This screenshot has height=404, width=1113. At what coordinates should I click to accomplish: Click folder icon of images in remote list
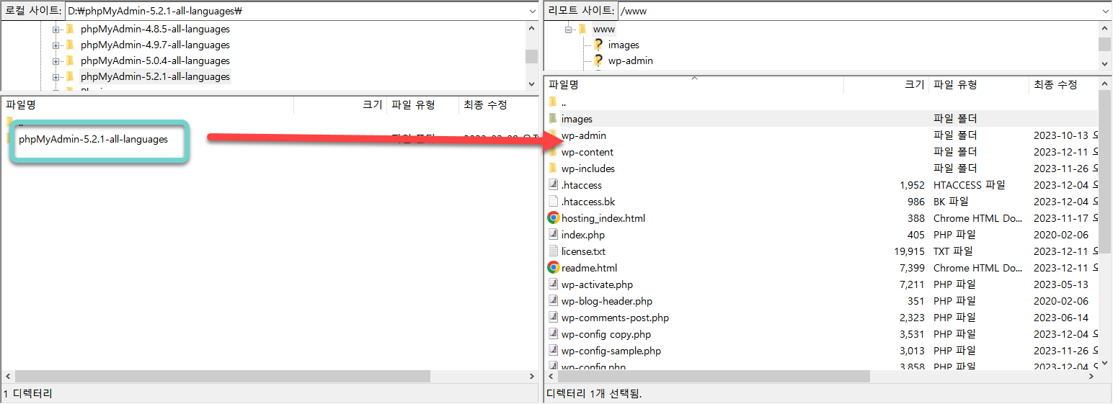553,119
